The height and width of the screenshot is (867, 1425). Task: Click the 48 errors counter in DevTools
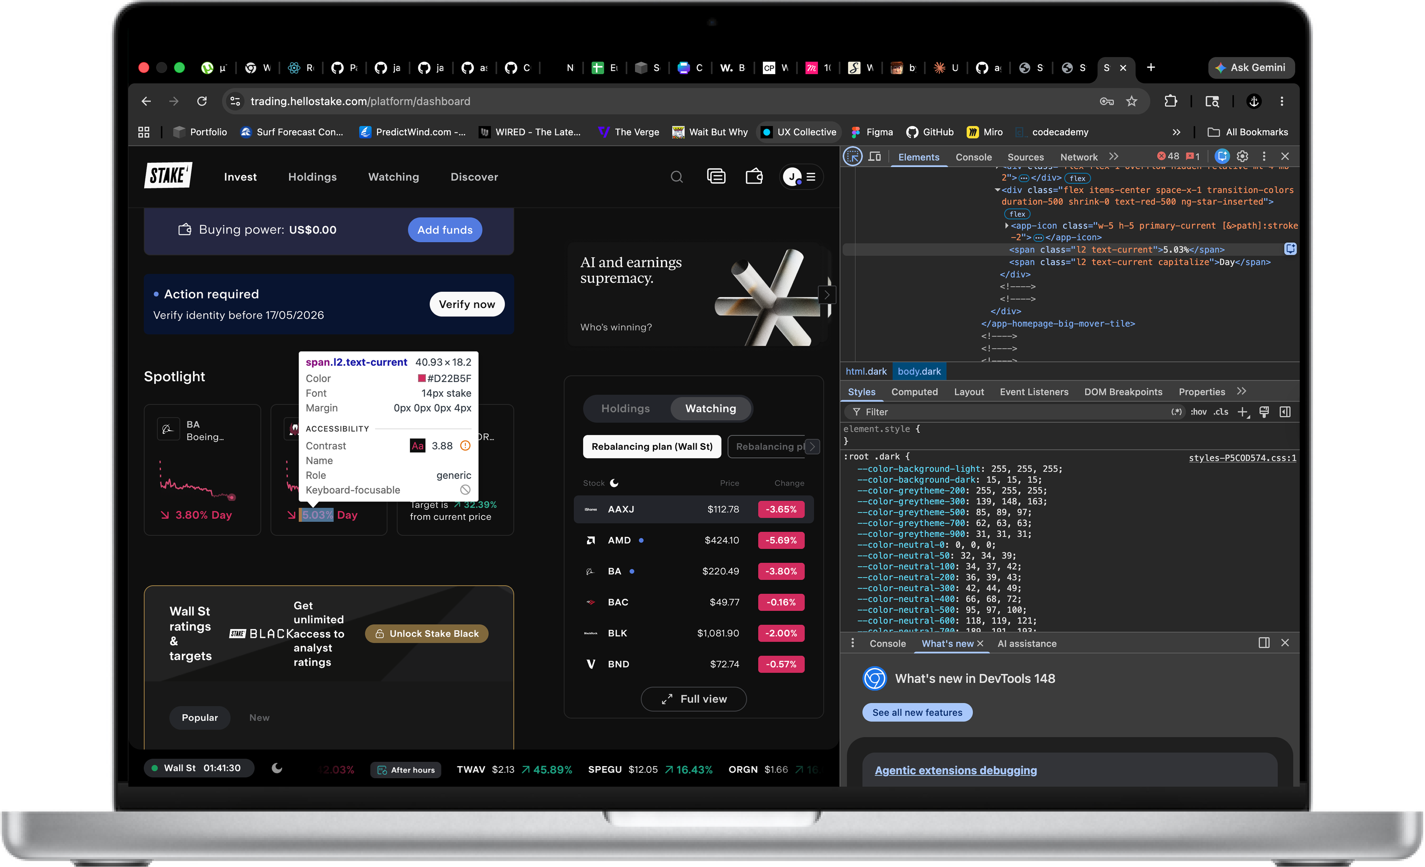coord(1168,156)
